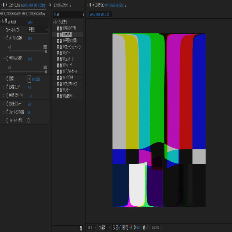Viewport: 232px width, 232px height.
Task: Open the フレームレイアウト dropdown showing 平面視
Action: pos(38,30)
